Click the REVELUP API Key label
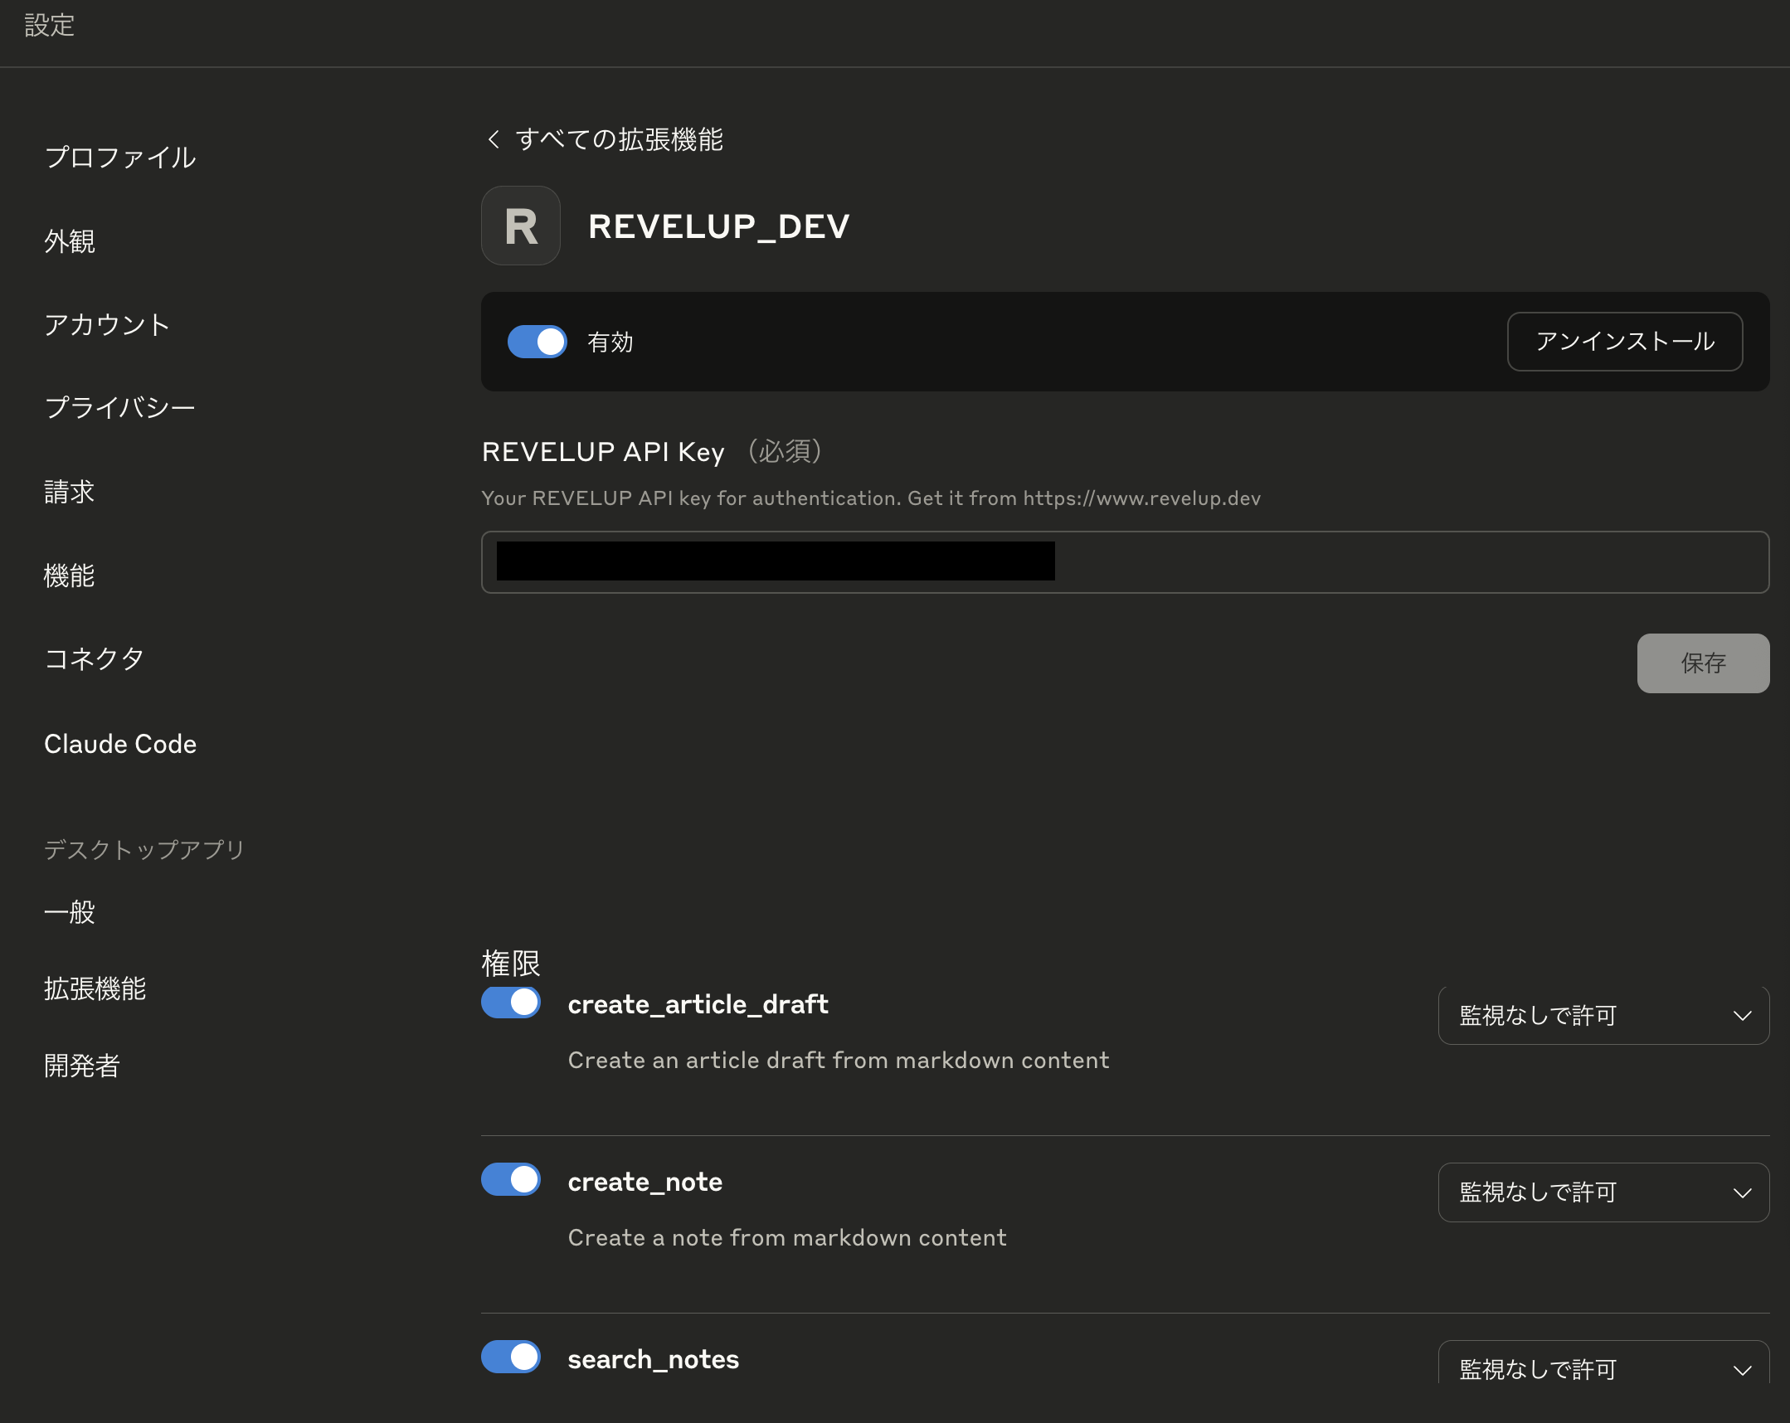Screen dimensions: 1790x1423 (604, 452)
